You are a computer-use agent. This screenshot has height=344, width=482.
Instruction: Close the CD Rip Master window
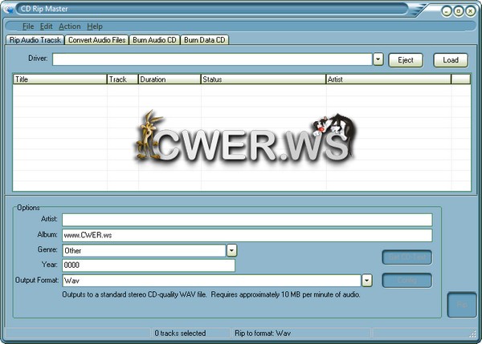tap(470, 11)
